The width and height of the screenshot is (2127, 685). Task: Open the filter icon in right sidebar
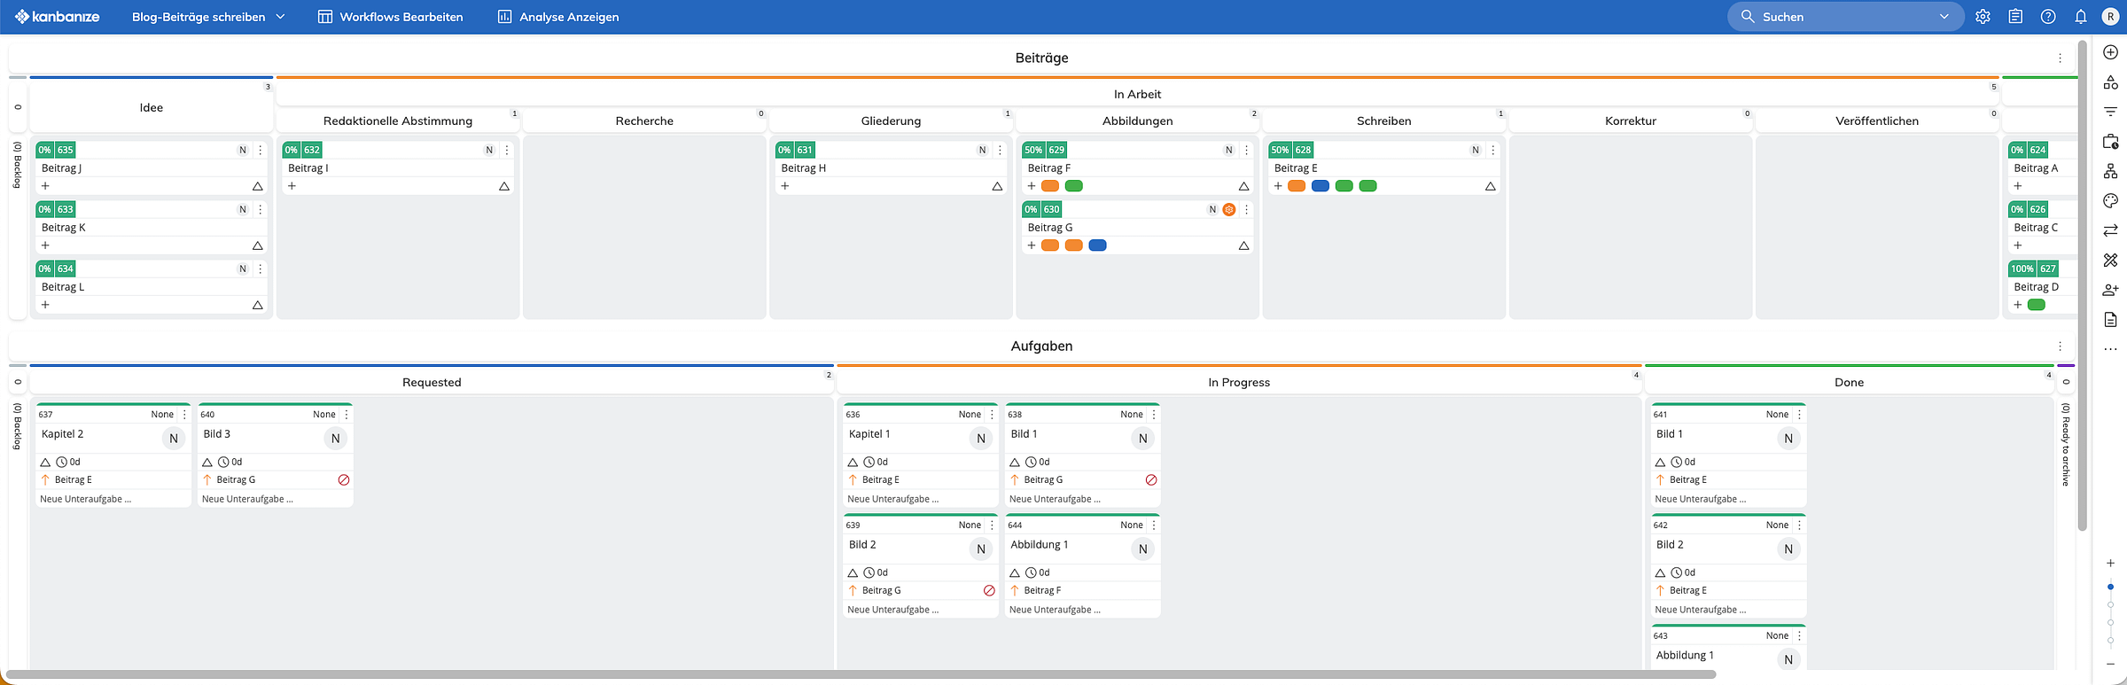pyautogui.click(x=2111, y=112)
